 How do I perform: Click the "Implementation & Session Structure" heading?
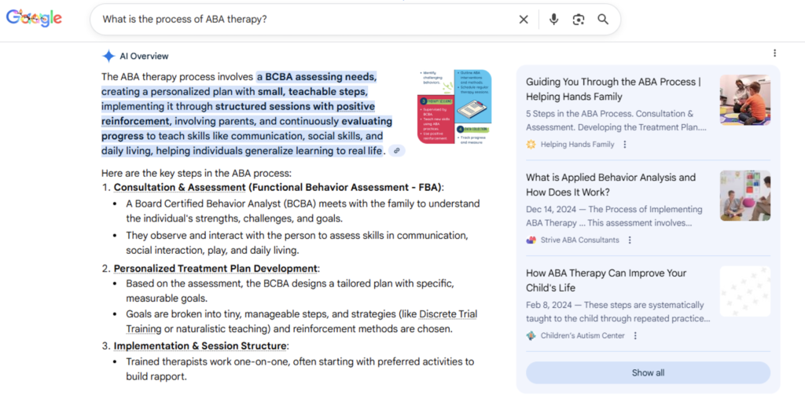200,346
